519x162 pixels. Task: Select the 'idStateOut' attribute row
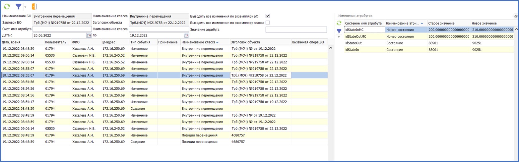tap(364, 43)
